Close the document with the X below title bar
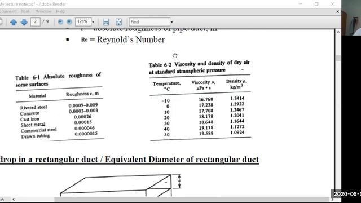 point(337,11)
